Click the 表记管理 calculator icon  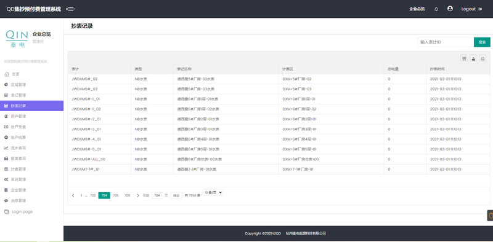tap(6, 95)
